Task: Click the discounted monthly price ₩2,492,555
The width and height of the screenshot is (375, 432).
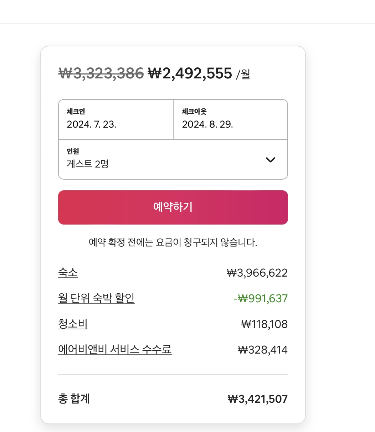Action: click(x=190, y=73)
